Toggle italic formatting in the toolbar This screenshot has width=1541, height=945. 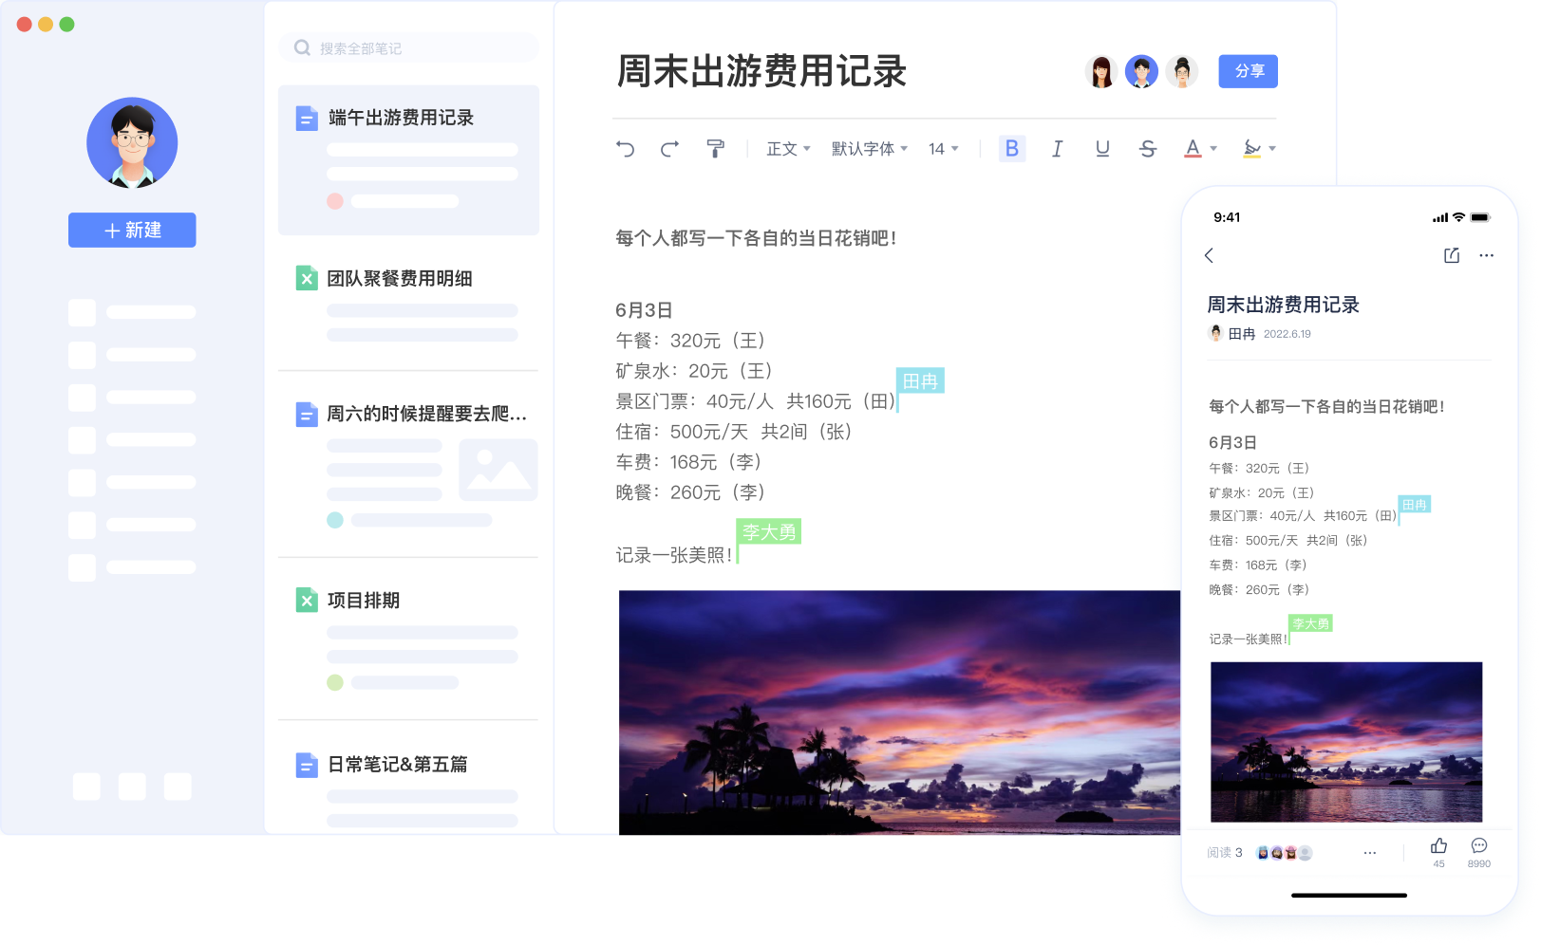coord(1056,149)
